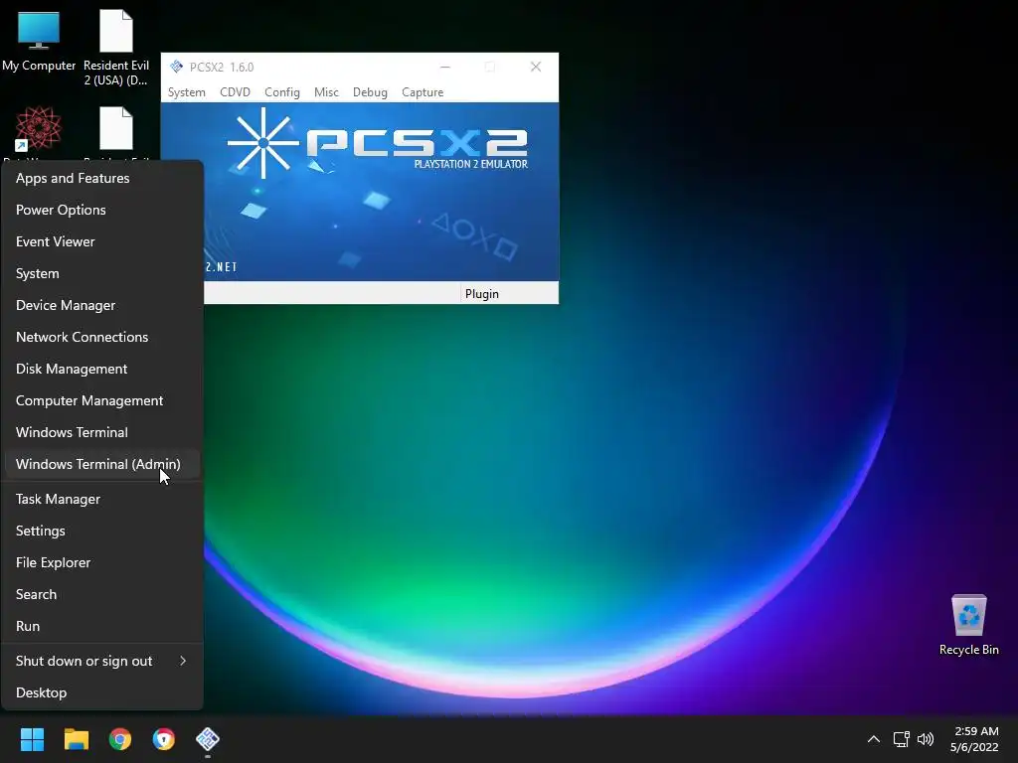This screenshot has height=763, width=1018.
Task: Click the Windows Start button
Action: (x=32, y=739)
